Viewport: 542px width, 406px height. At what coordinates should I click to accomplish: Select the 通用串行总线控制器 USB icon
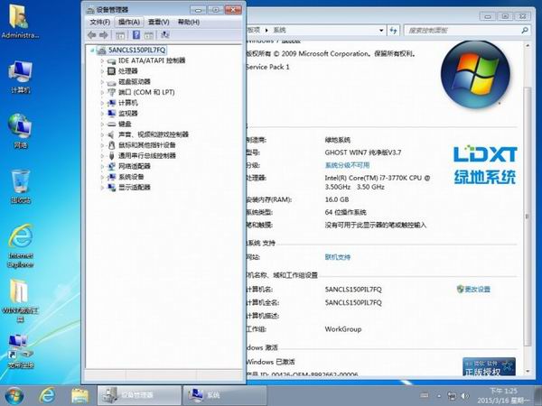coord(111,156)
